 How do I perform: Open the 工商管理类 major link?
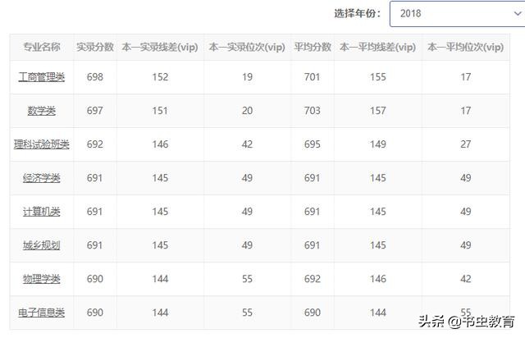[42, 77]
